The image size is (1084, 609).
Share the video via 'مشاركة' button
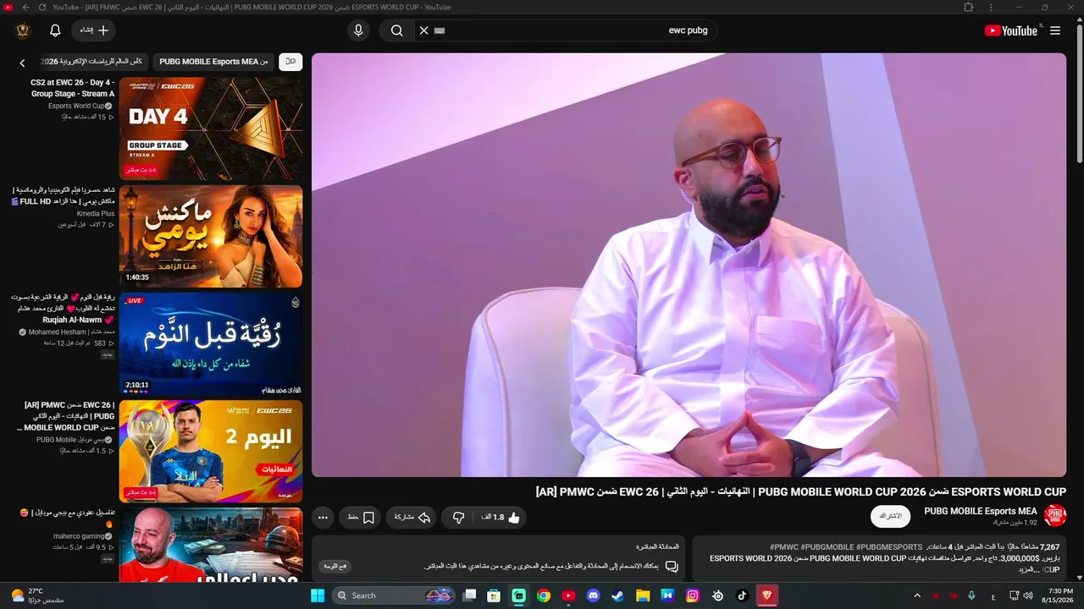click(412, 518)
